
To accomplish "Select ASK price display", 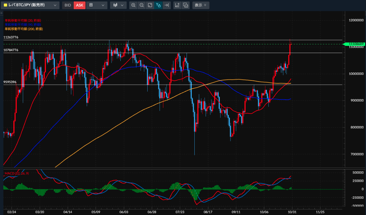I will pyautogui.click(x=80, y=5).
